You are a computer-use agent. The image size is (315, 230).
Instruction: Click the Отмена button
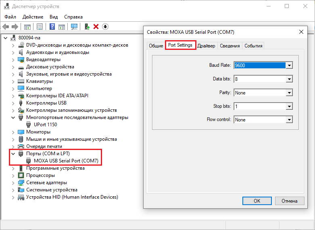(x=289, y=201)
